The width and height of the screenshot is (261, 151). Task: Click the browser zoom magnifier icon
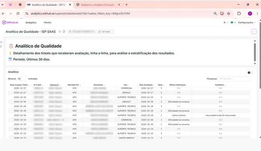pyautogui.click(x=215, y=14)
